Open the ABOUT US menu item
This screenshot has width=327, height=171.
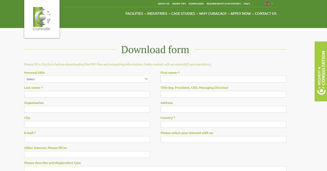tap(163, 4)
